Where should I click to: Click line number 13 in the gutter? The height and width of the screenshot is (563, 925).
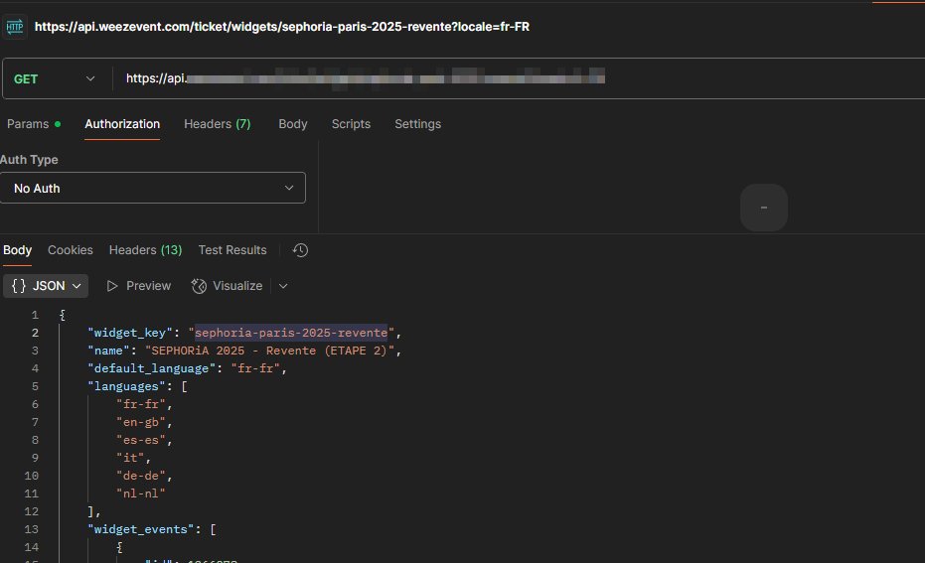click(31, 529)
